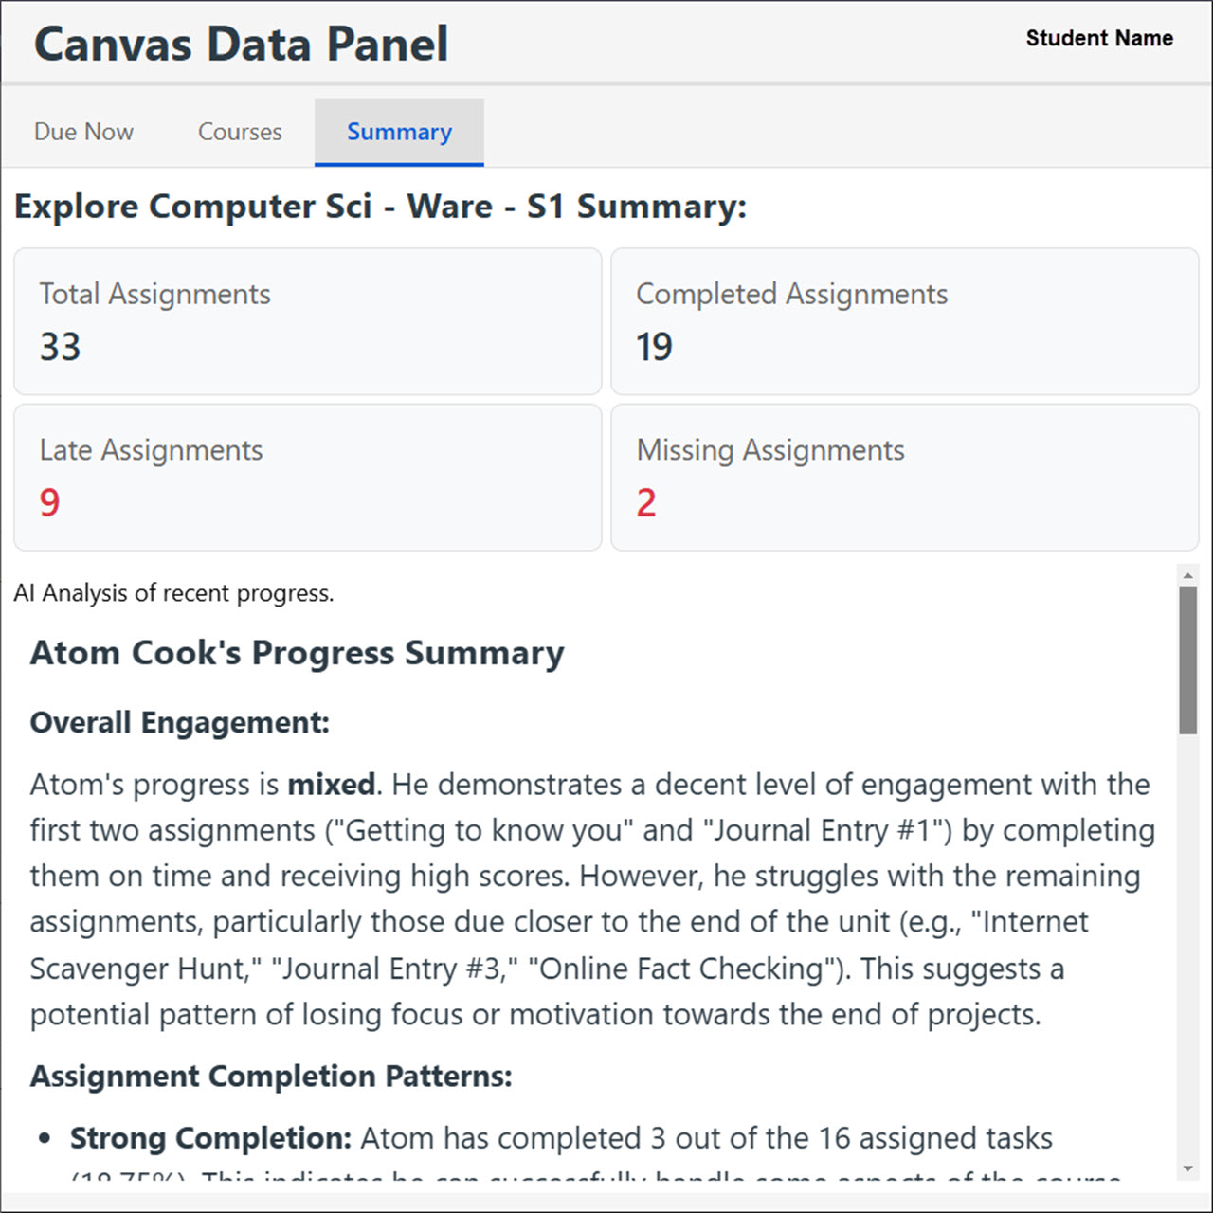Screen dimensions: 1213x1213
Task: Click the scrollbar up arrow in analysis panel
Action: 1187,574
